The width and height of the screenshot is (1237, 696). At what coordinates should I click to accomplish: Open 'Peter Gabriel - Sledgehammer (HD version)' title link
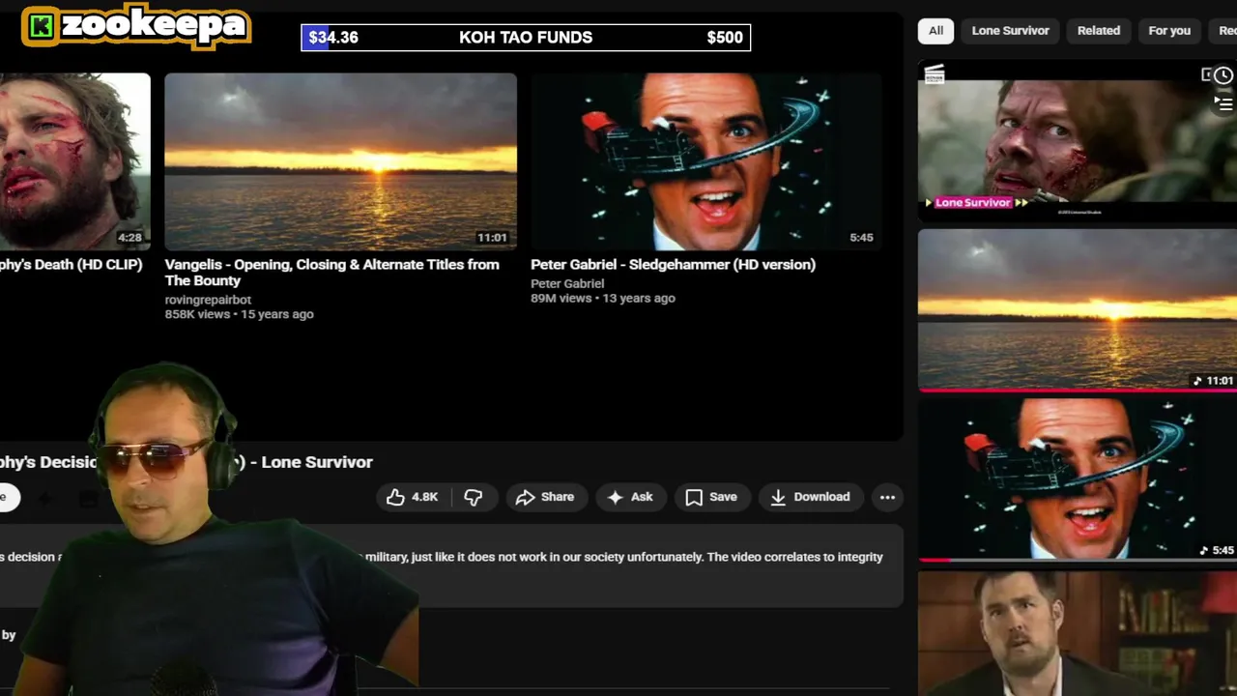[673, 264]
